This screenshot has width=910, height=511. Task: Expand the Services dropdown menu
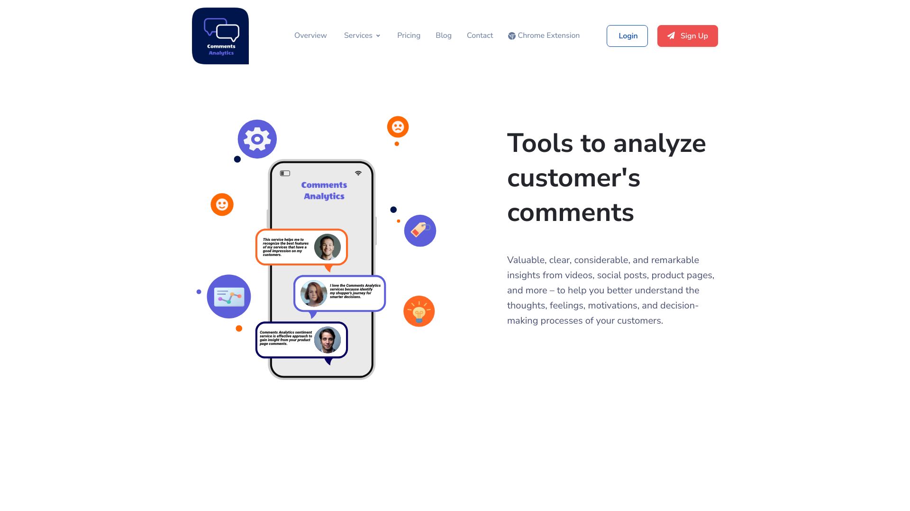coord(361,35)
